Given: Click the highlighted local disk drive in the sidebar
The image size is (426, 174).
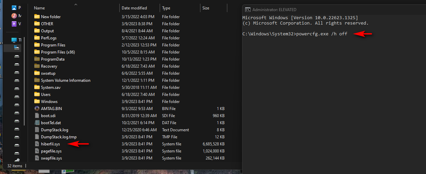Looking at the screenshot, I should (x=16, y=48).
